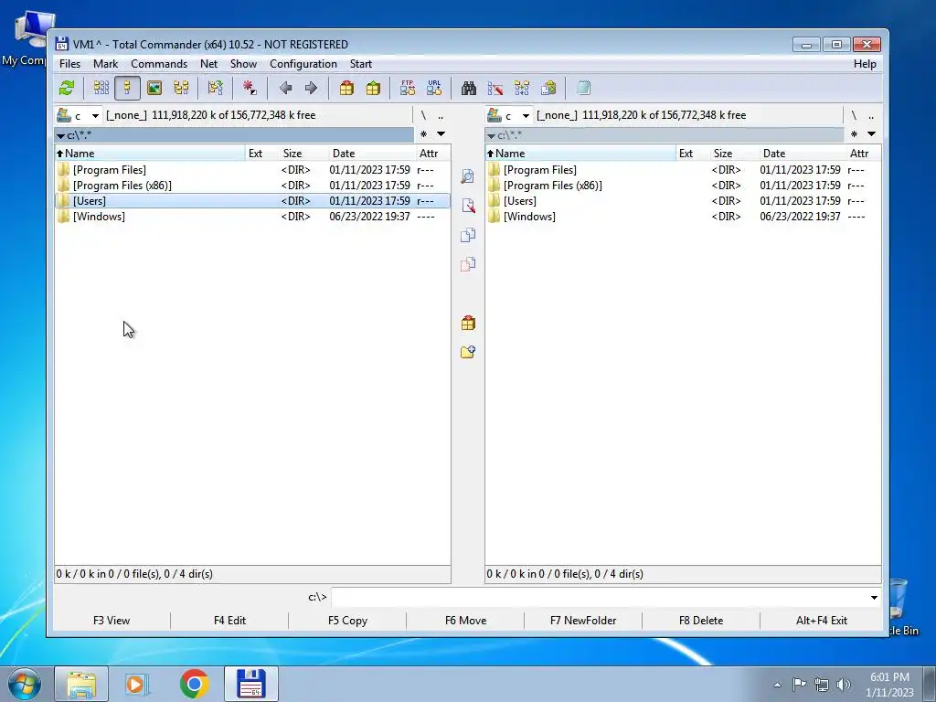
Task: Click the F6 Move button
Action: pyautogui.click(x=465, y=621)
